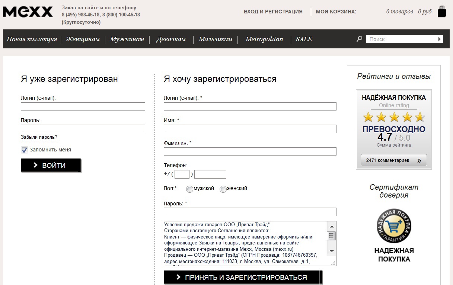Open the Женщинам menu section
The image size is (453, 285).
83,39
